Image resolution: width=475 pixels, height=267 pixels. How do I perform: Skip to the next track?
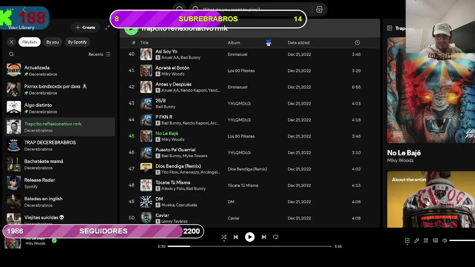264,237
